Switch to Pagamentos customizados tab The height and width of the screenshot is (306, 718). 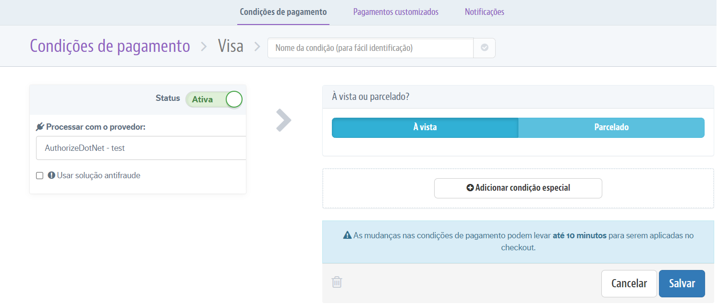[396, 12]
